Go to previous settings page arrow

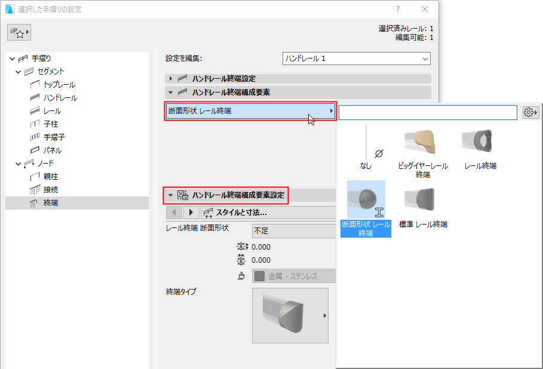pos(174,212)
